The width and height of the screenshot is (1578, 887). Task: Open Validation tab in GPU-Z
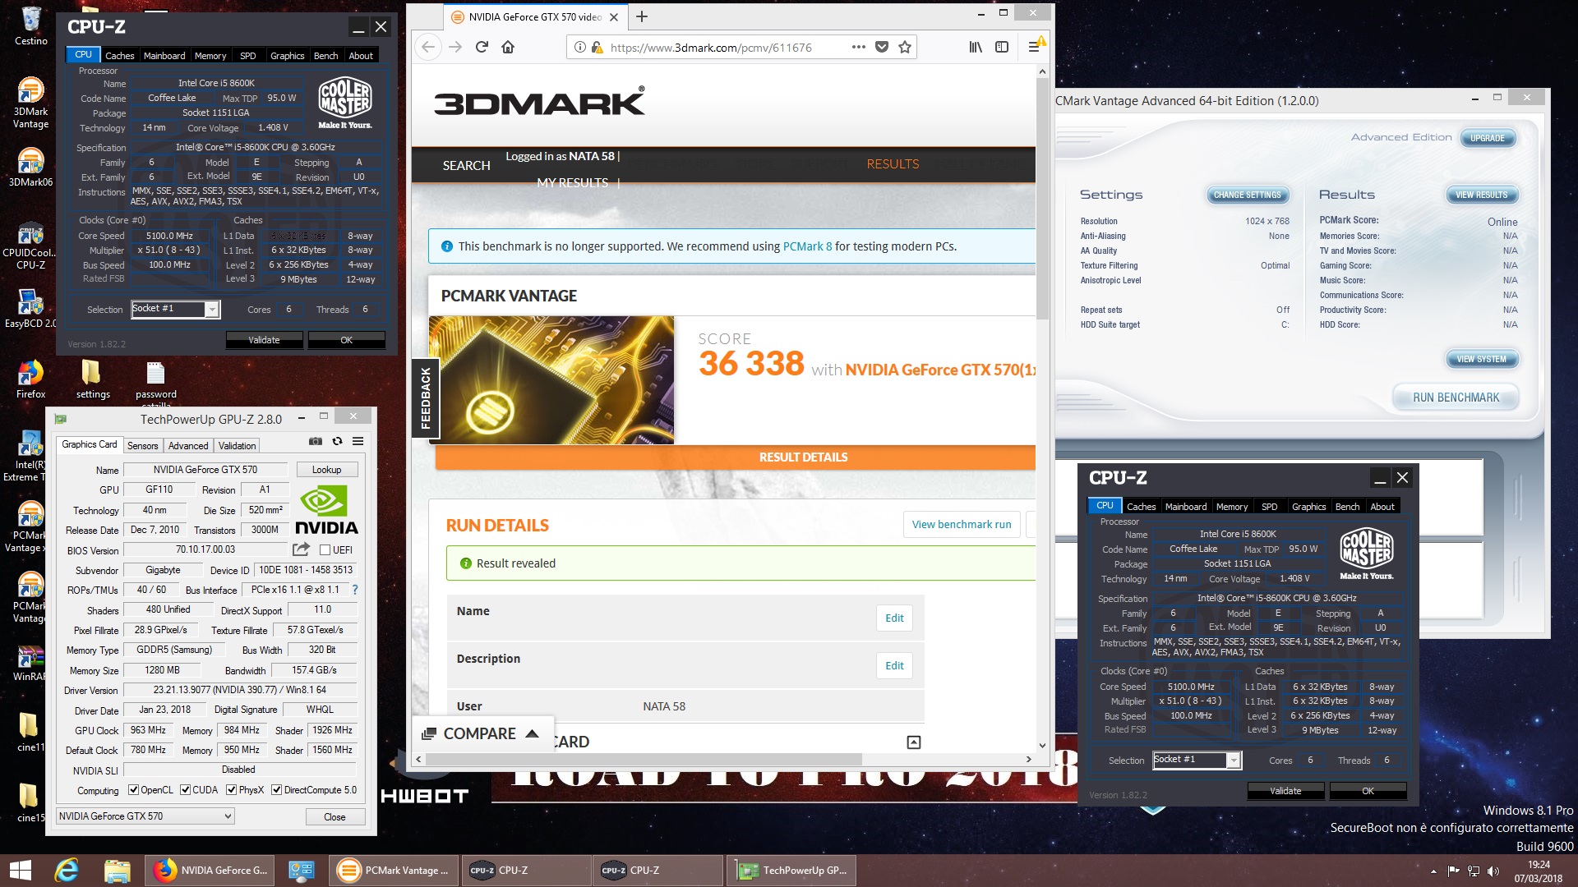pyautogui.click(x=237, y=446)
